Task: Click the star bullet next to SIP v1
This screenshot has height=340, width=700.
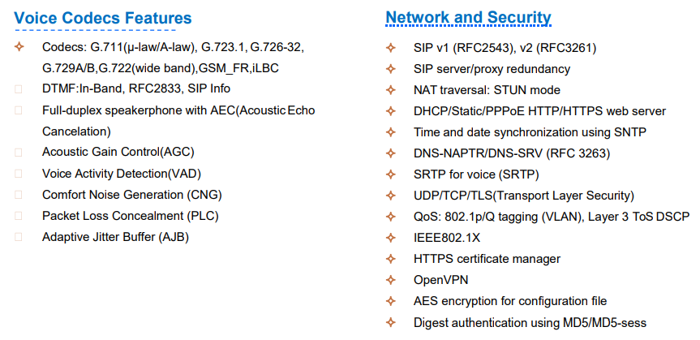Action: point(392,48)
